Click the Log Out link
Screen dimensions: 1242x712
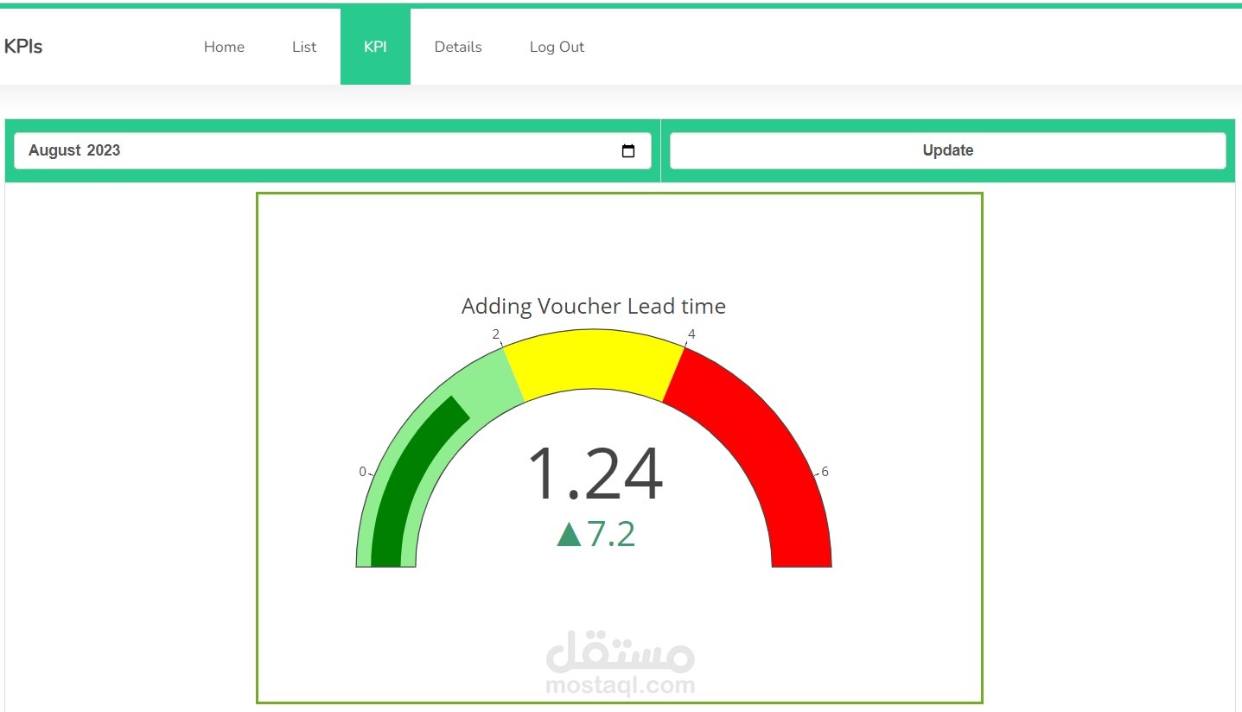556,47
